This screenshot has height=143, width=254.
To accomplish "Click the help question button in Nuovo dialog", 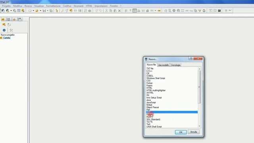I will pyautogui.click(x=191, y=58).
